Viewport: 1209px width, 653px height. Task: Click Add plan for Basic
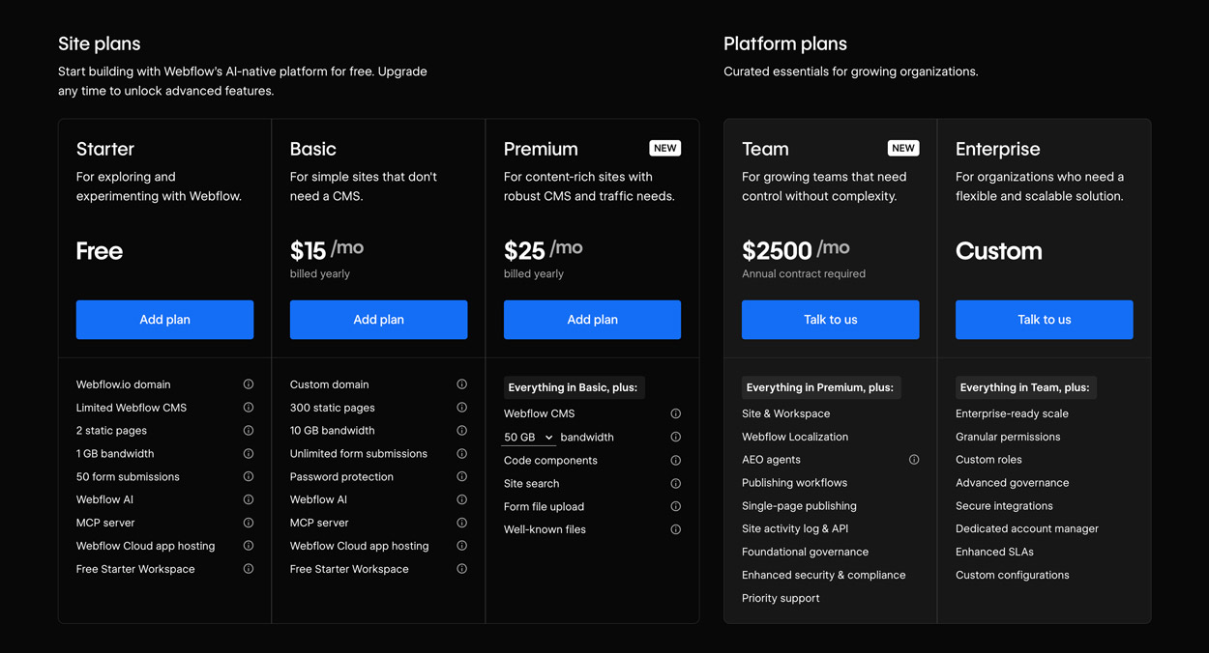[378, 320]
